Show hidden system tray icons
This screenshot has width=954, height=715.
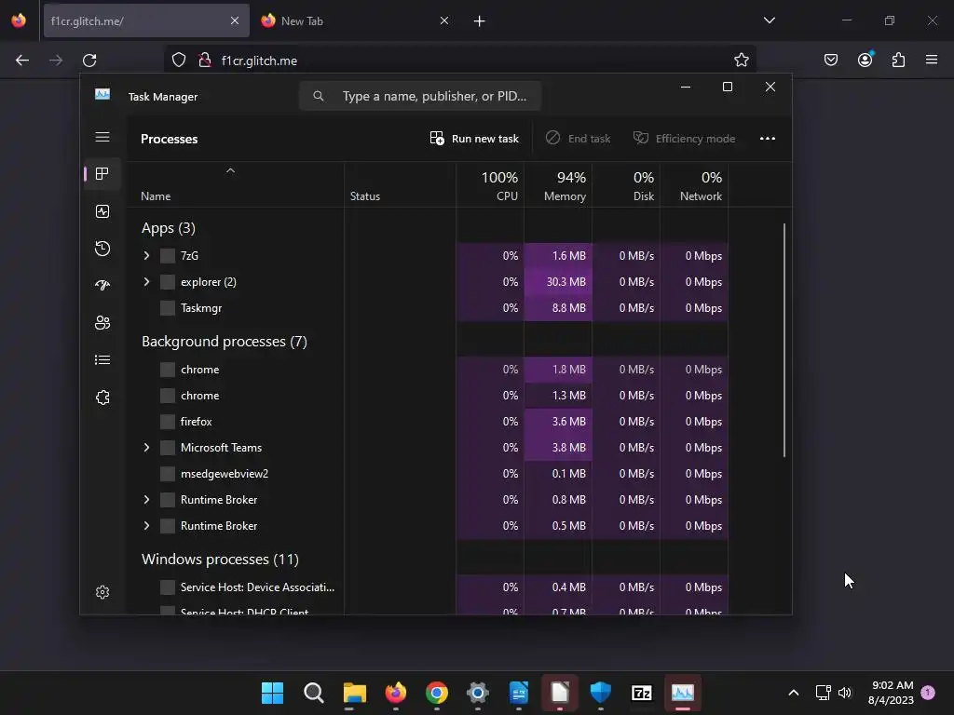(x=794, y=693)
